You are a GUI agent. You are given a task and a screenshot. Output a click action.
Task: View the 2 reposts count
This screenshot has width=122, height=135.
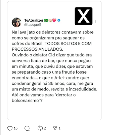point(45,128)
